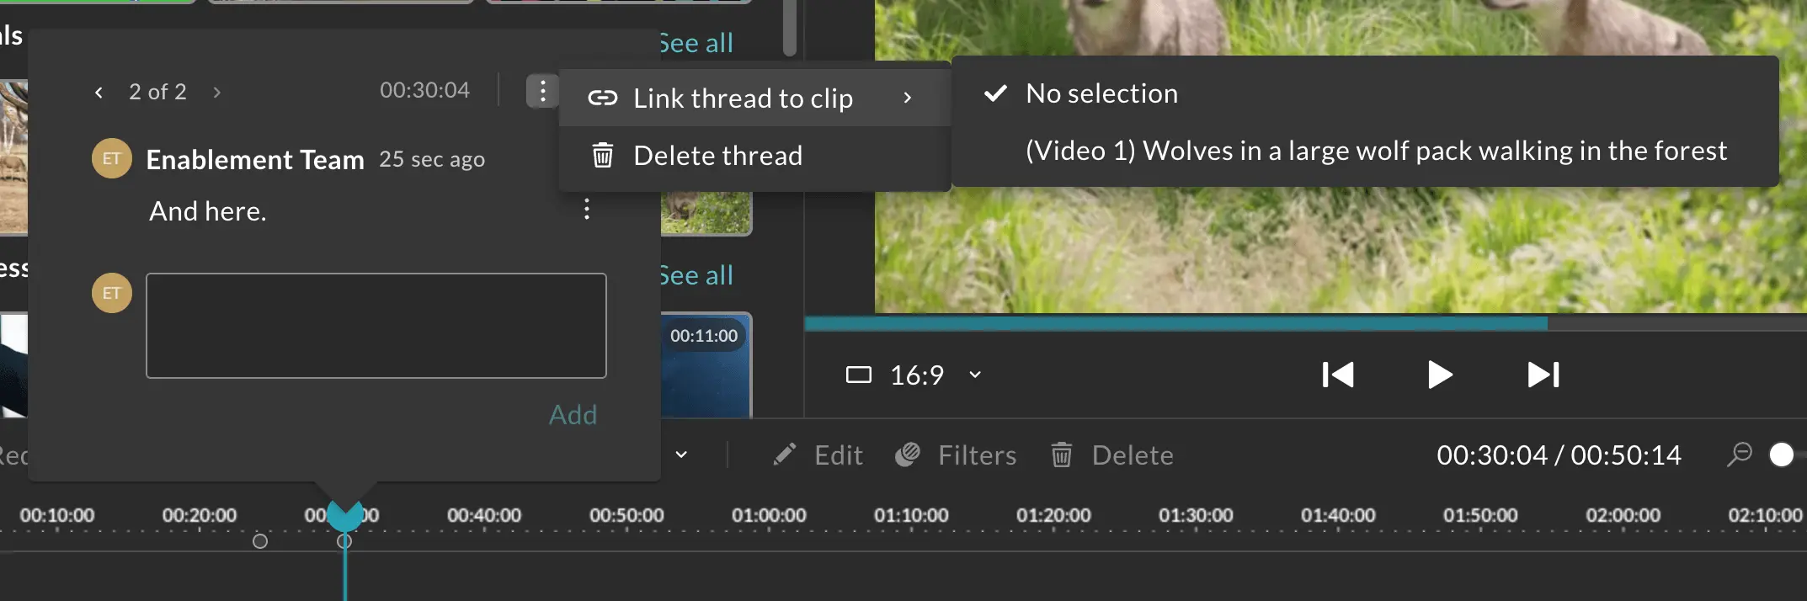Screen dimensions: 1807x601
Task: Select Link thread to clip
Action: pos(754,98)
